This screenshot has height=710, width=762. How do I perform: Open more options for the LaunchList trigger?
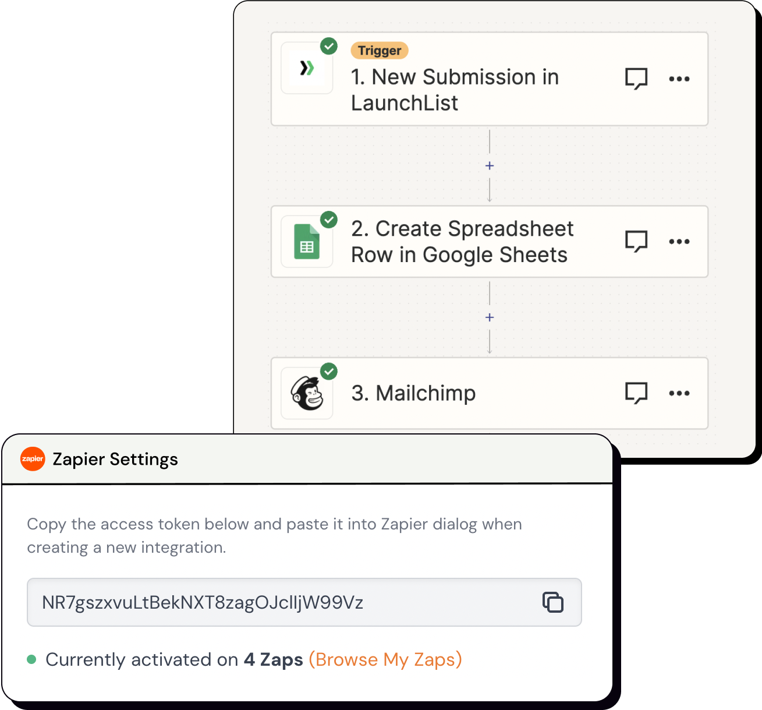click(x=679, y=78)
